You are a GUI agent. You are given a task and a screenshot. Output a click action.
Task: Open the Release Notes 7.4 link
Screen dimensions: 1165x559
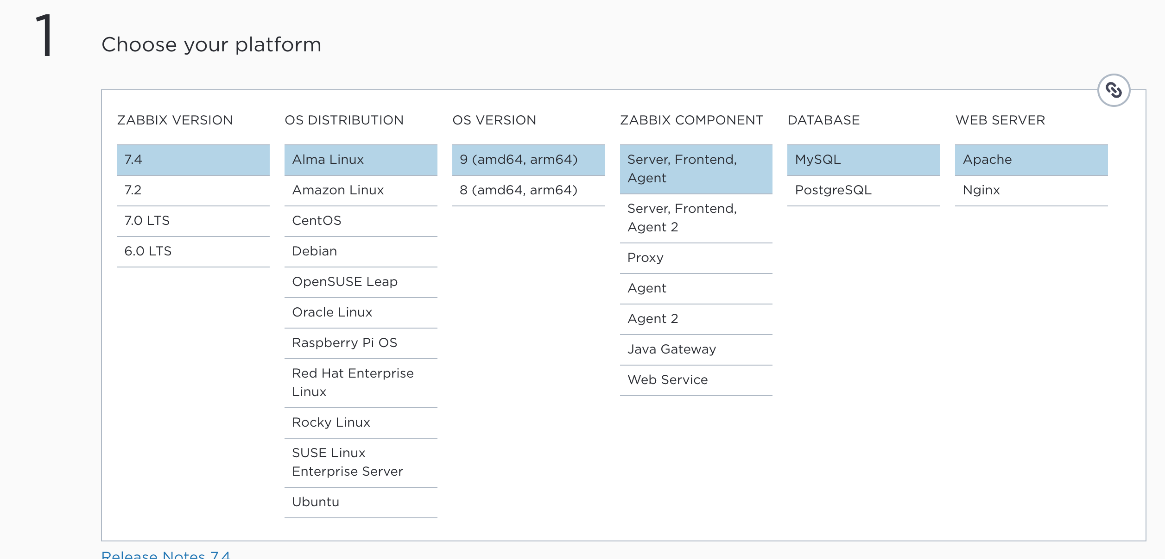coord(166,555)
